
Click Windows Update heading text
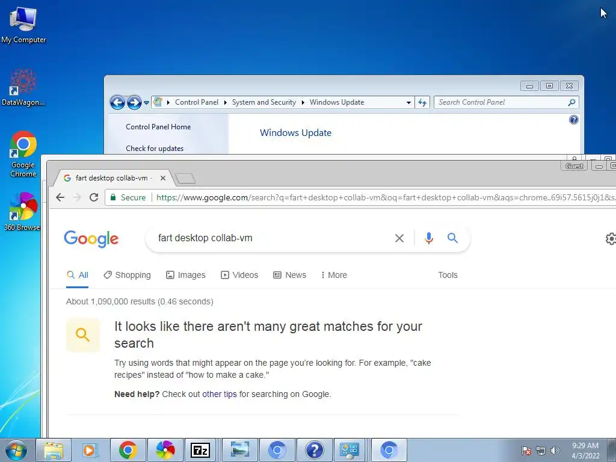click(295, 133)
